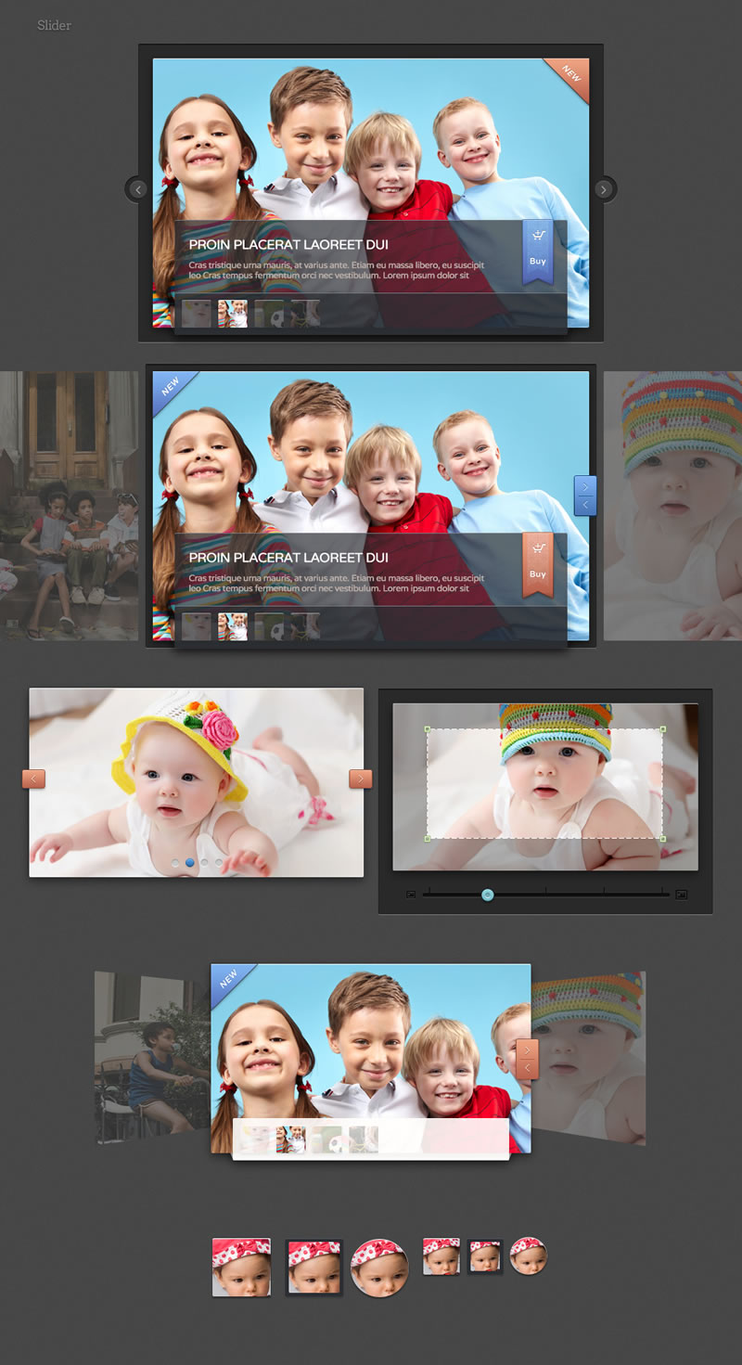This screenshot has width=742, height=1365.
Task: Click the upper blue chevron on the second slider
Action: pos(583,486)
